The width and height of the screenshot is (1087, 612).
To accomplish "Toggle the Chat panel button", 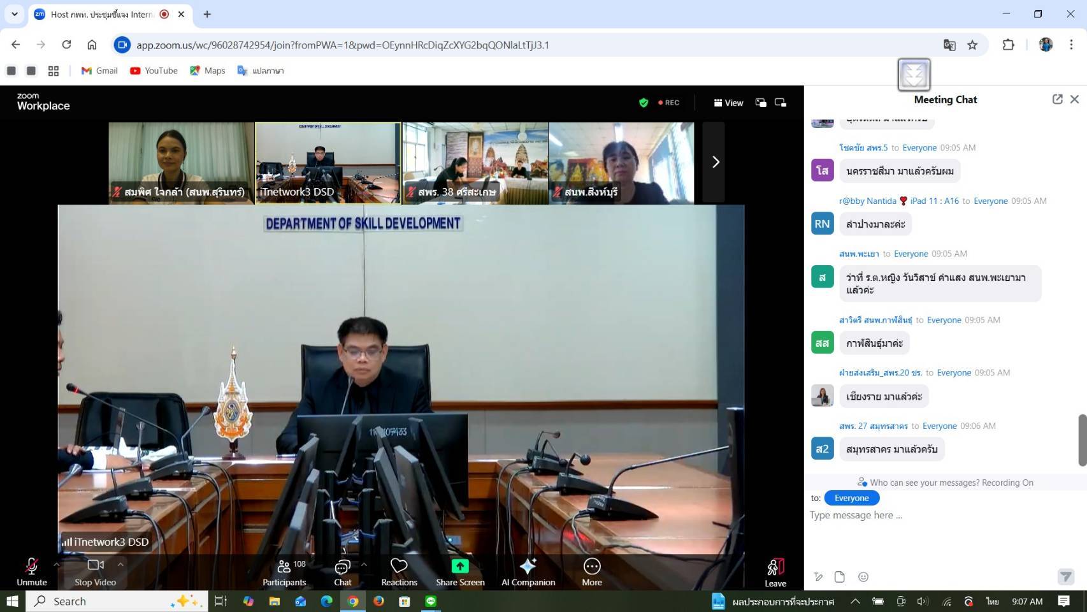I will 342,572.
